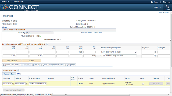Screen dimensions: 172x96
Task: Sign out of CONNECT
Action: 167,2
